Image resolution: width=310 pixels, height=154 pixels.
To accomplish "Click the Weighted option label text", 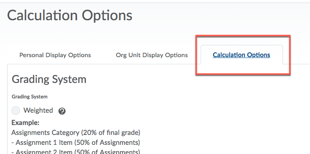I will tap(38, 110).
